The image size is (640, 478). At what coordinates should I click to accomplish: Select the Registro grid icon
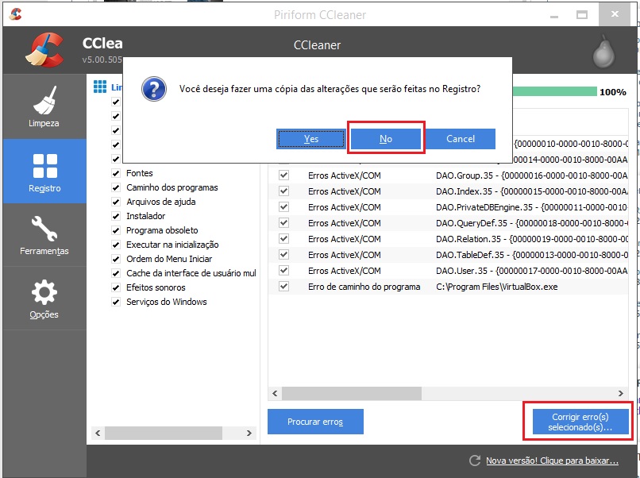[x=45, y=166]
